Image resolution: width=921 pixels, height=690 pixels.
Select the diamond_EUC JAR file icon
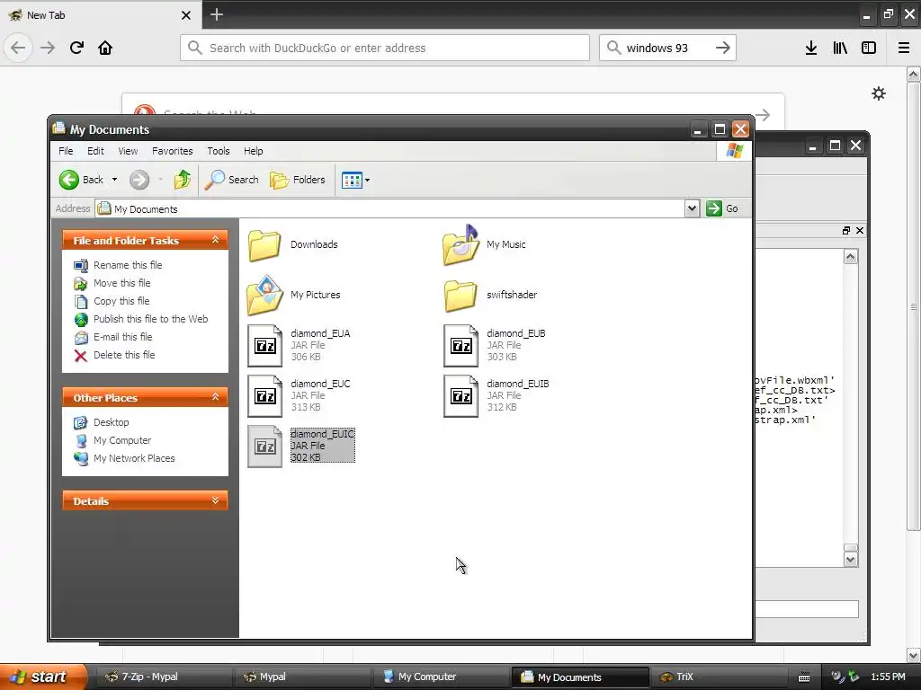pos(265,396)
